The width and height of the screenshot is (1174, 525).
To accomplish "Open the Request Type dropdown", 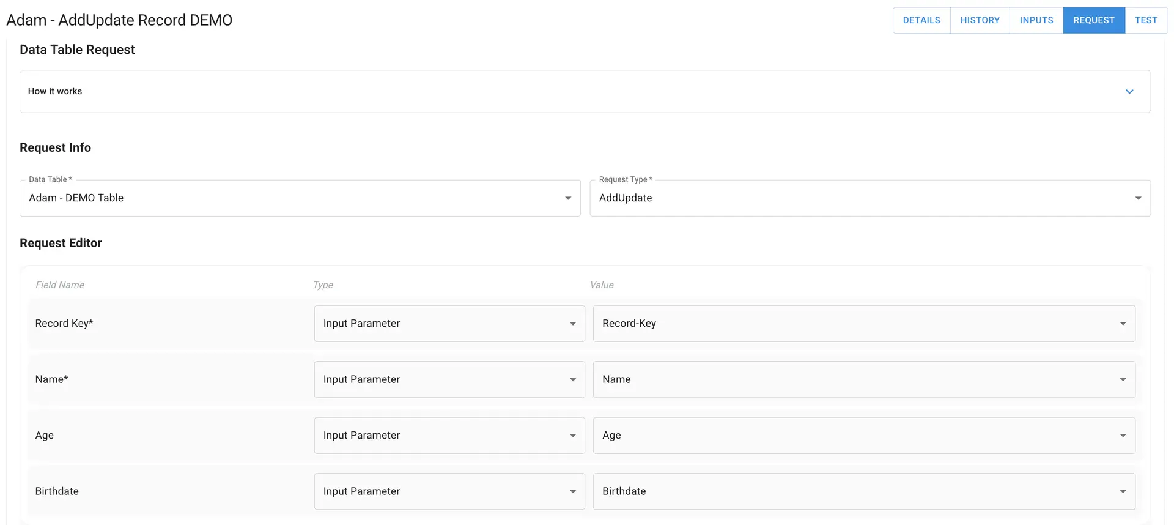I will coord(870,198).
